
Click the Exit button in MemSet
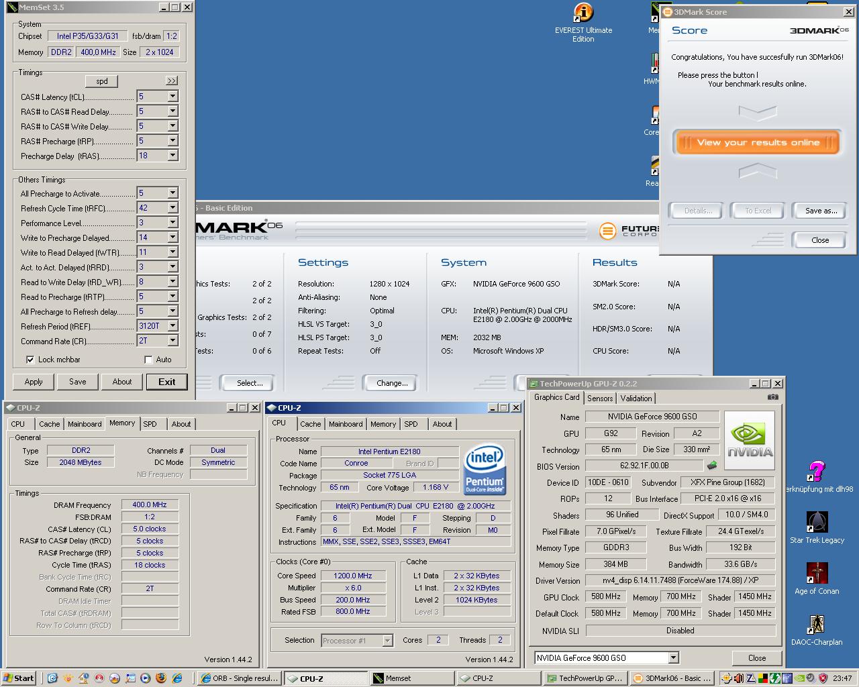166,382
